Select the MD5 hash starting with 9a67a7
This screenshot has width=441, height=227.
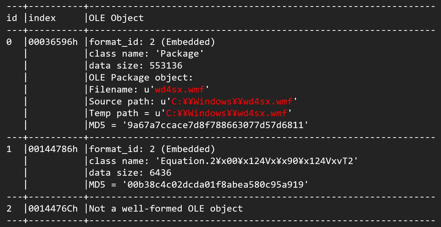(215, 125)
